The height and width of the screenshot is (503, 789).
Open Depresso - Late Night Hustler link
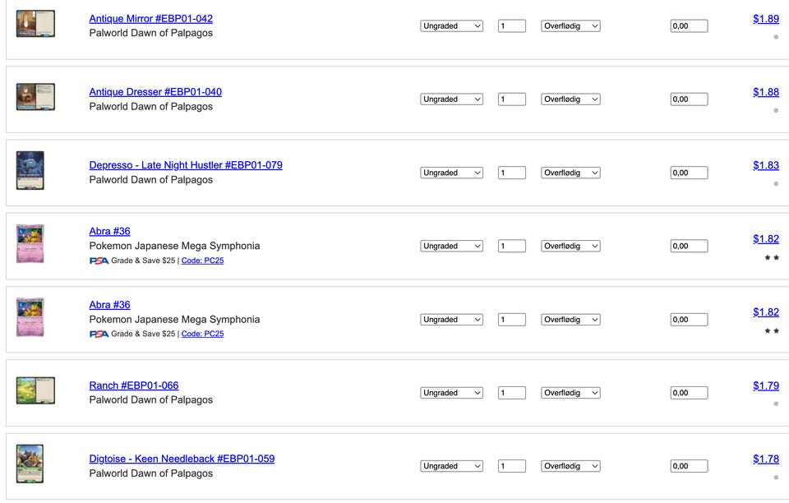186,165
